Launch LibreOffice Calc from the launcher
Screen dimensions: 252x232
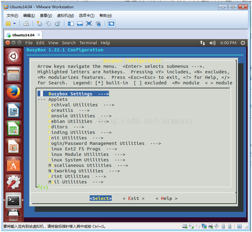click(14, 128)
